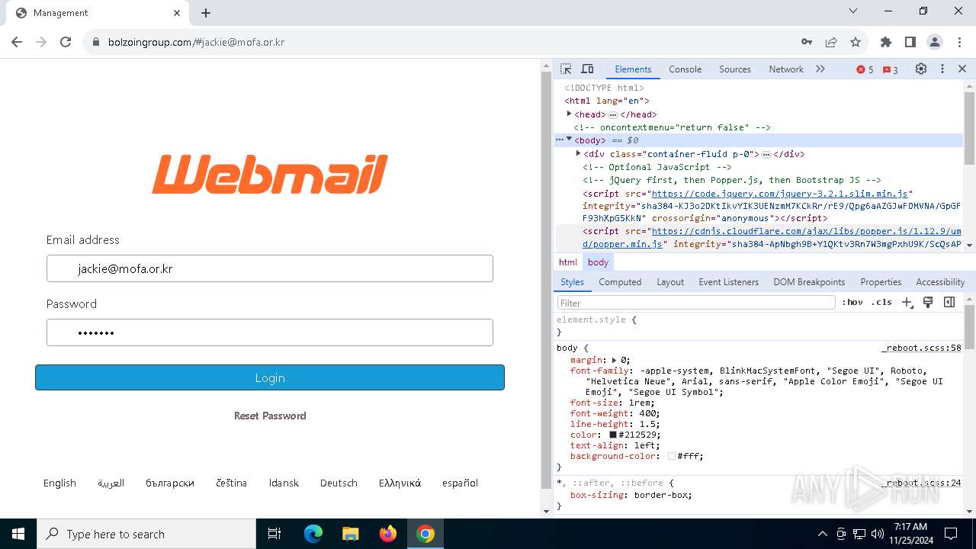
Task: Select the Ελληνικά language link
Action: [400, 483]
